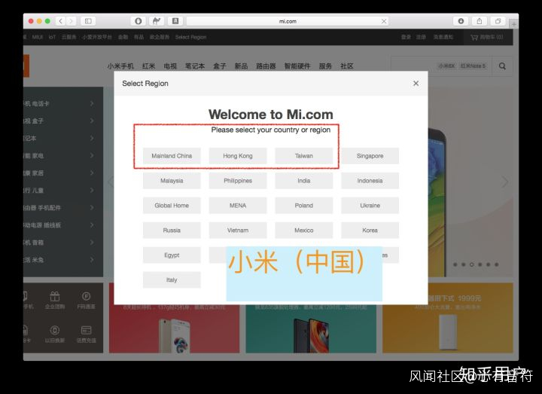
Task: Open teal Mi MIX promotion thumbnail
Action: pyautogui.click(x=311, y=328)
